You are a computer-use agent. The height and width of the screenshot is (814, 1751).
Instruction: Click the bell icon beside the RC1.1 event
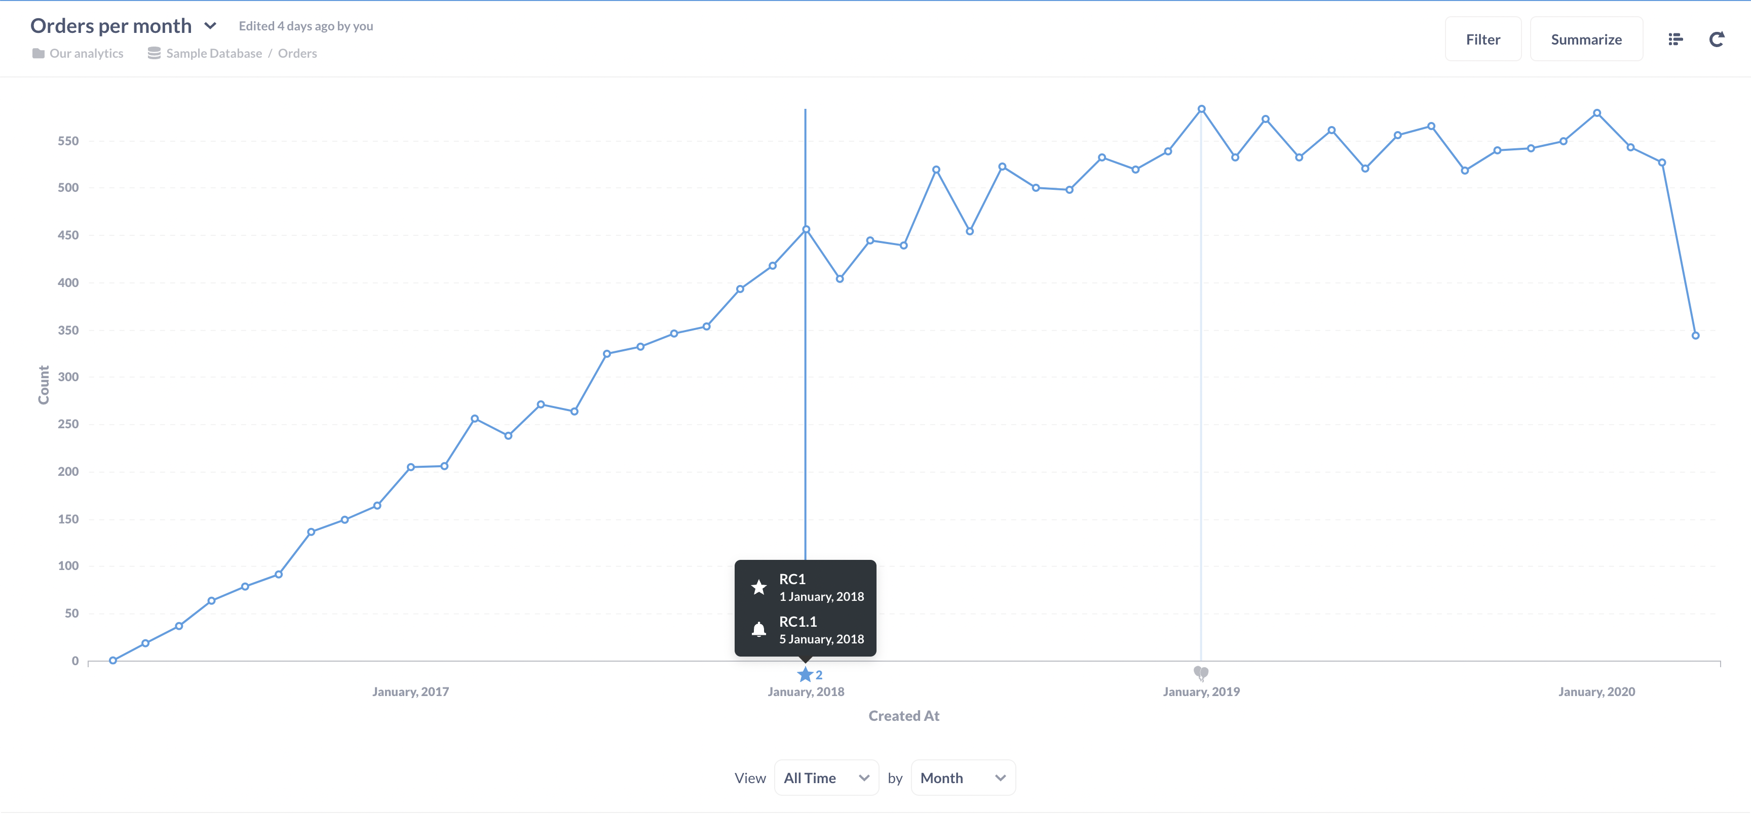(760, 629)
